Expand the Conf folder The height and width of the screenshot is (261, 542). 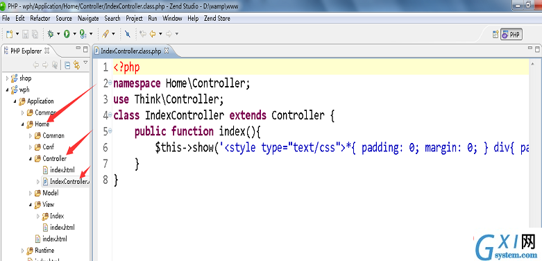coord(30,147)
